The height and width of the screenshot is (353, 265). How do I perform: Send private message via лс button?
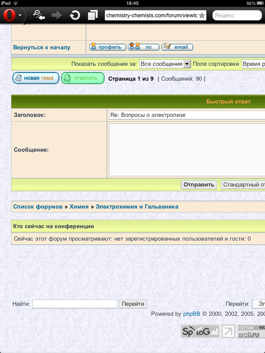[x=144, y=47]
